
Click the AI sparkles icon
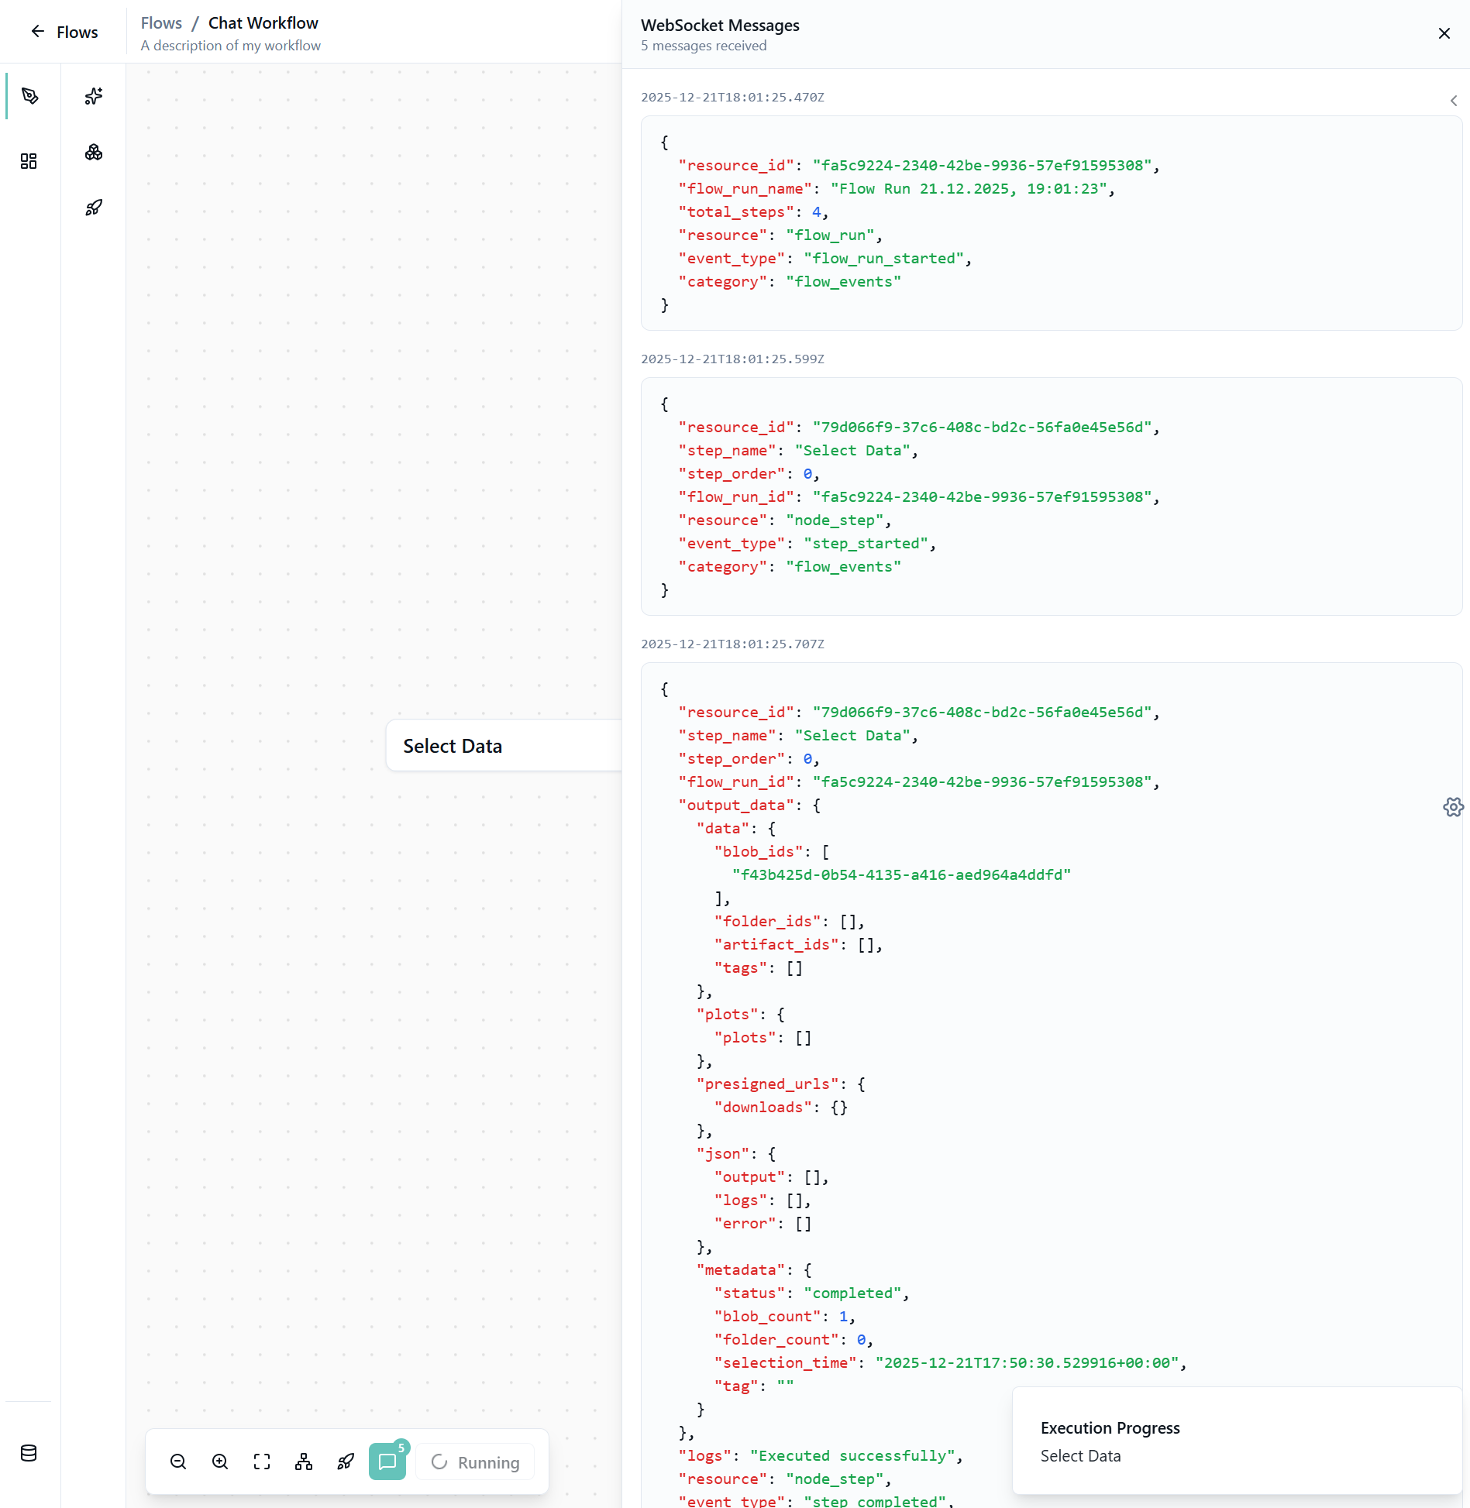94,96
